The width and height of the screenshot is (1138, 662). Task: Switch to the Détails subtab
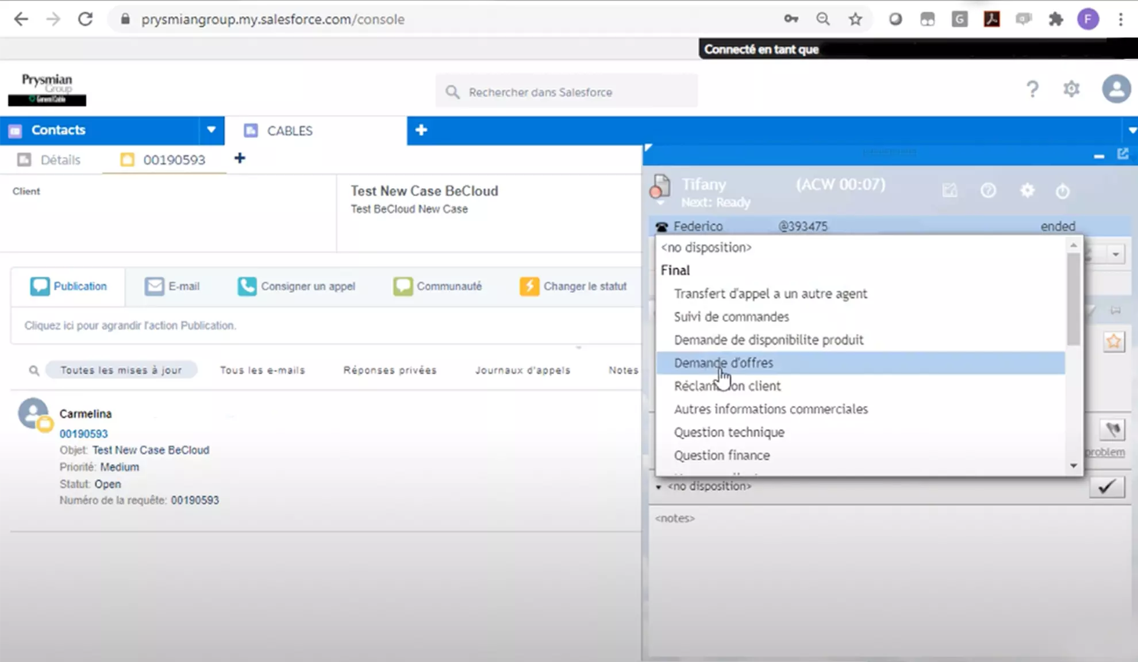[x=49, y=160]
